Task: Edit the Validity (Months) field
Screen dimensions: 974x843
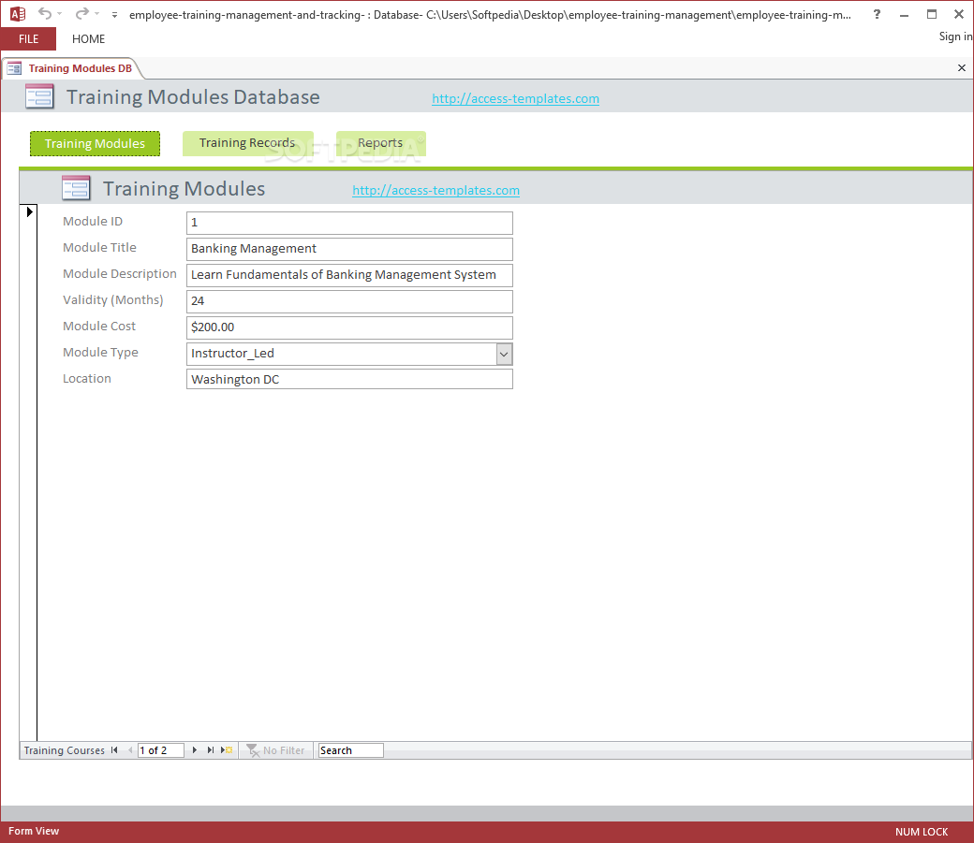Action: (x=349, y=301)
